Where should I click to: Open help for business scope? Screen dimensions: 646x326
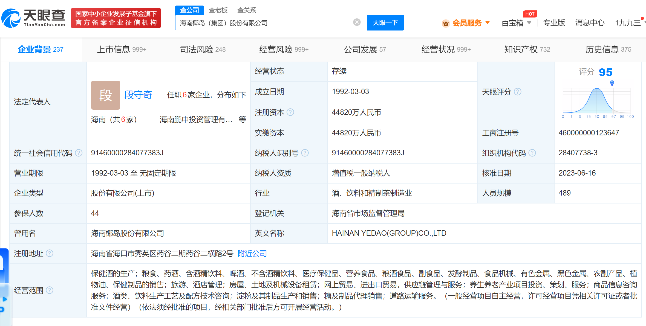50,290
